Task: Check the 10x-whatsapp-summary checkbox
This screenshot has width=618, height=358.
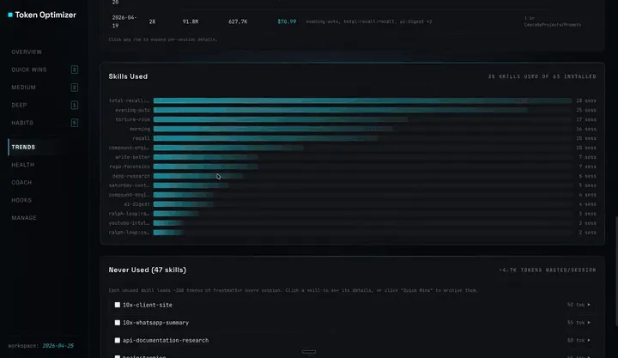Action: [x=118, y=323]
